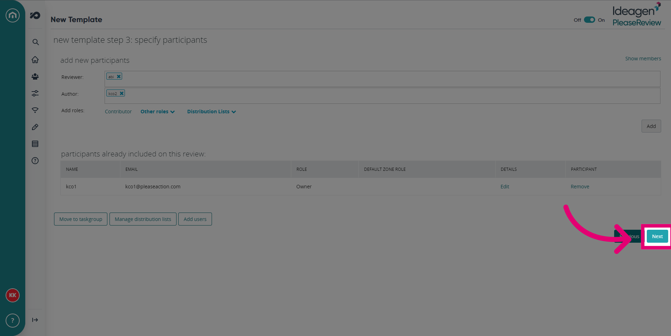Remove author tag kco2 with its x
This screenshot has width=671, height=336.
coord(121,93)
